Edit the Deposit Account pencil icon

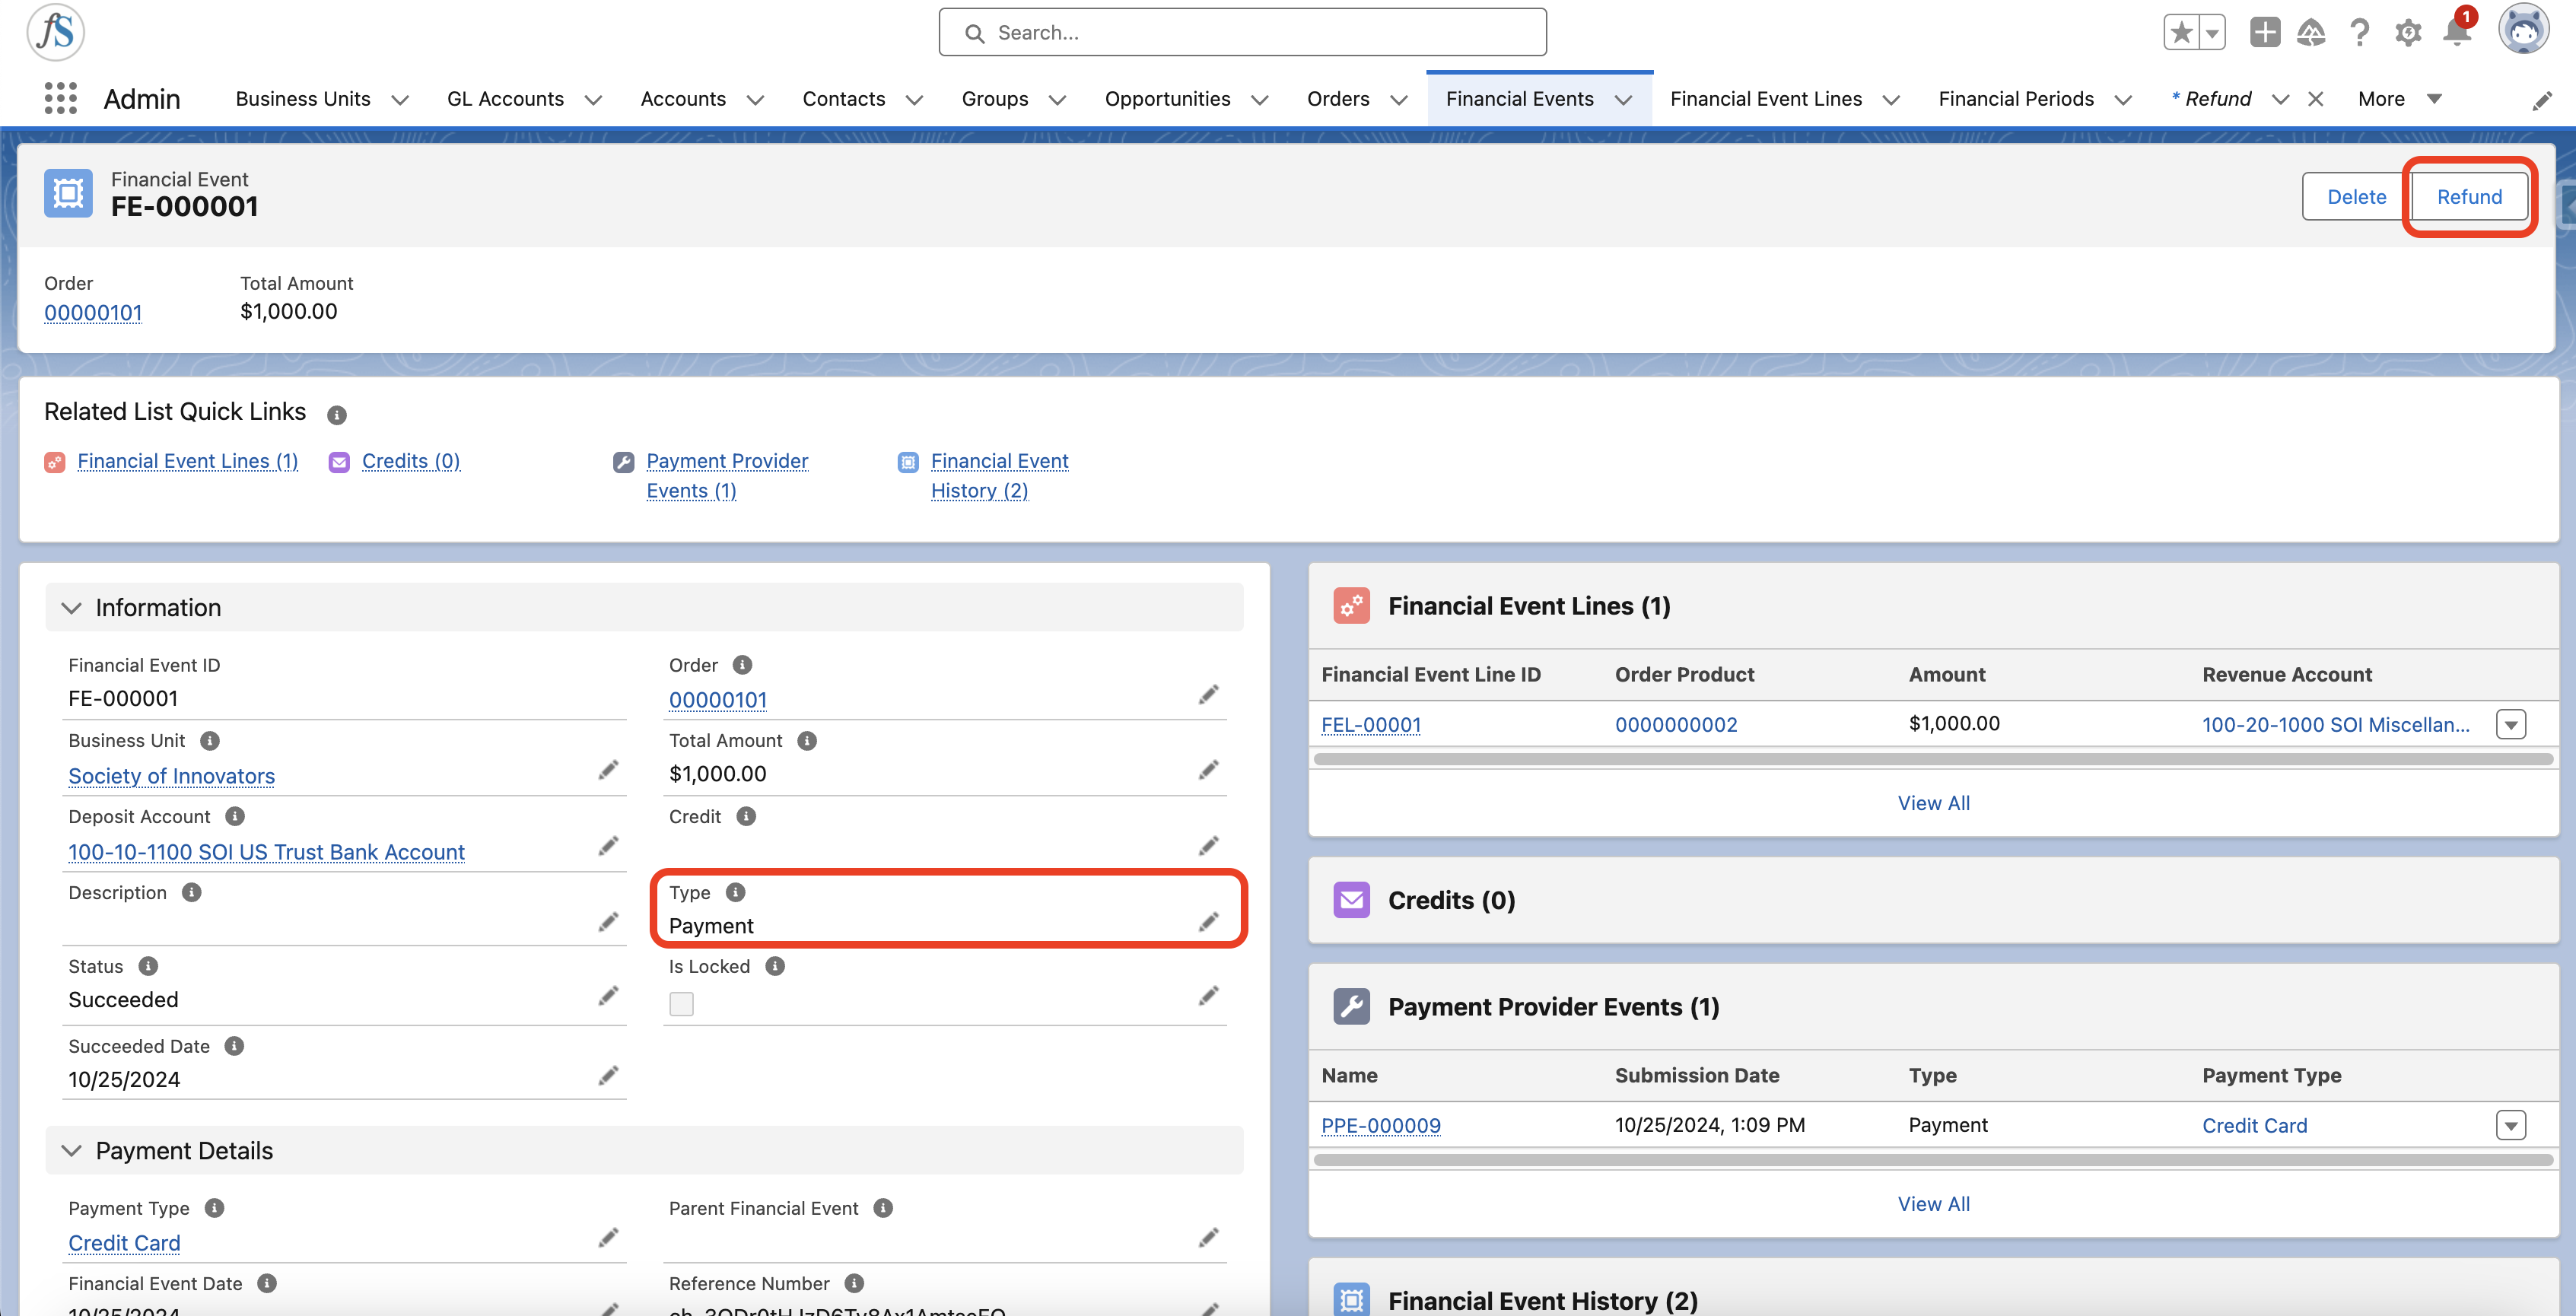[x=608, y=846]
